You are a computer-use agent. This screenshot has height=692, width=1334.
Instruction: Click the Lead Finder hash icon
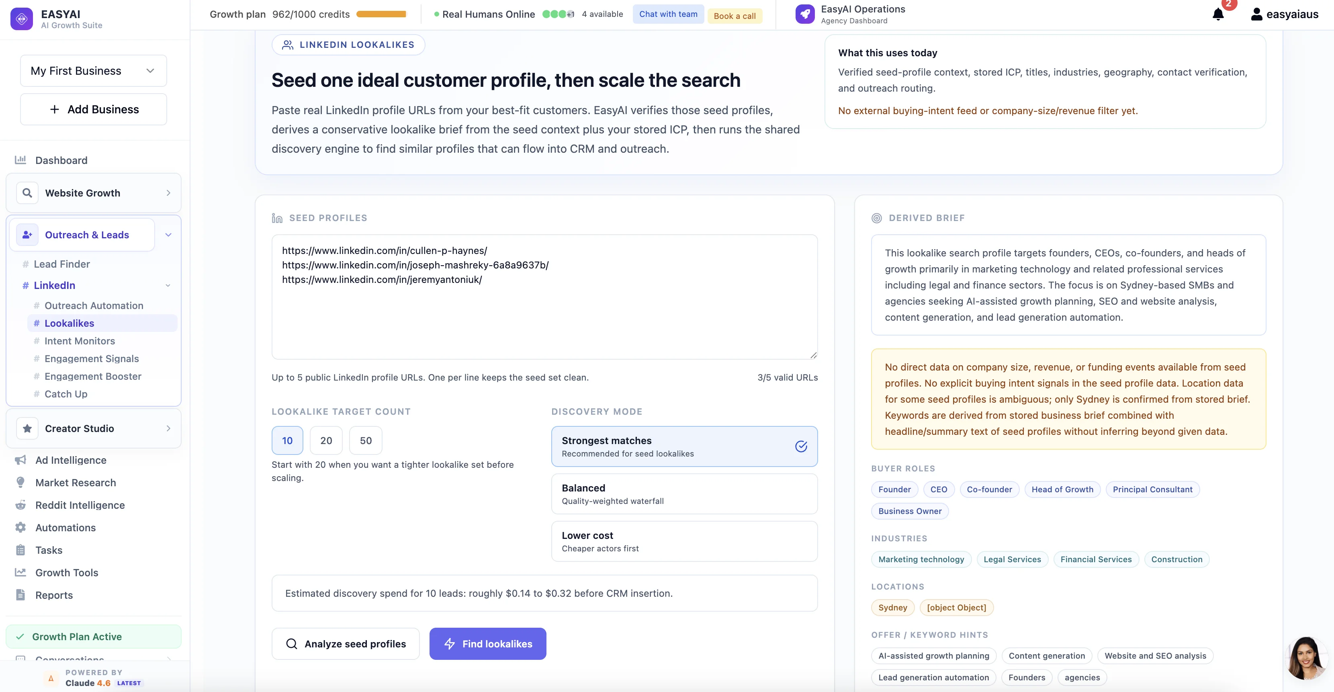click(26, 264)
